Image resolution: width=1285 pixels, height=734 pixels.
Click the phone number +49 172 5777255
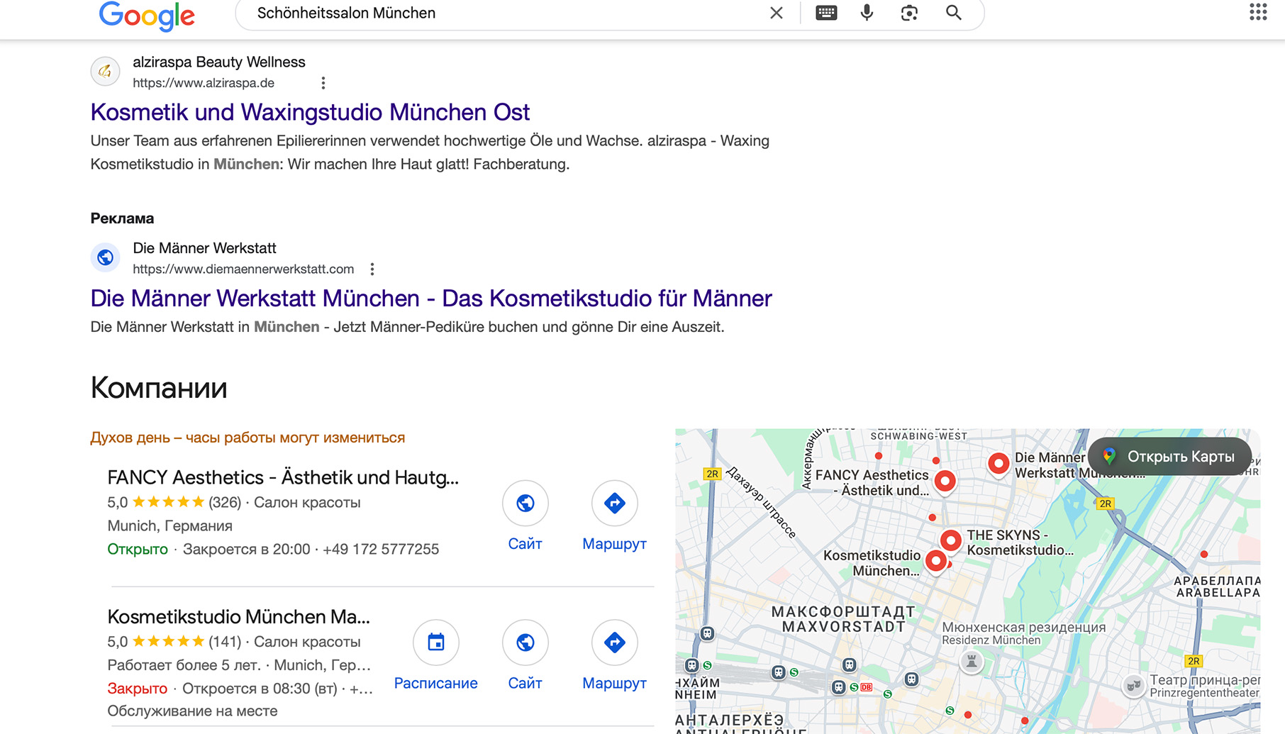(x=381, y=550)
